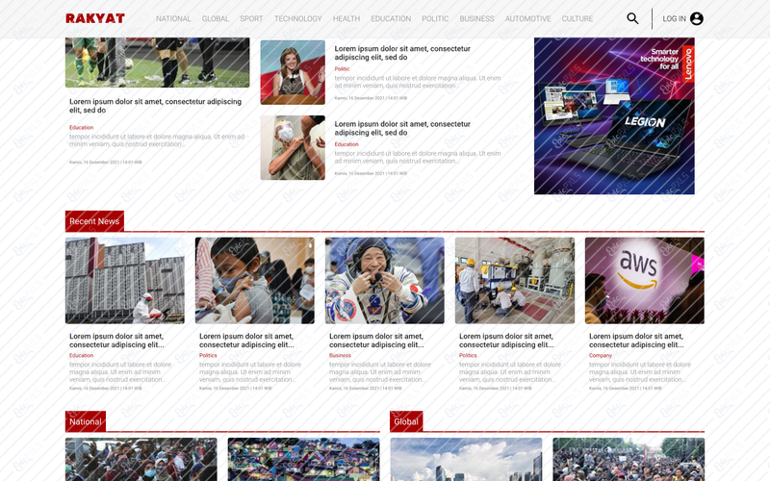
Task: Click the date under the soccer article
Action: 105,162
